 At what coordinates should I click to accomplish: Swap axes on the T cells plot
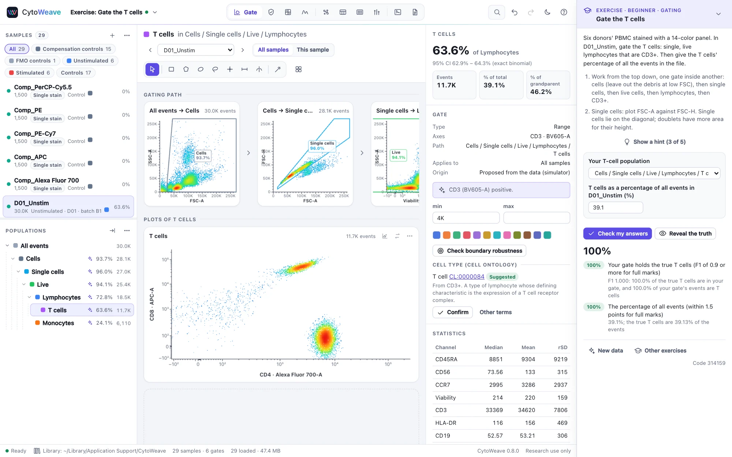click(397, 236)
